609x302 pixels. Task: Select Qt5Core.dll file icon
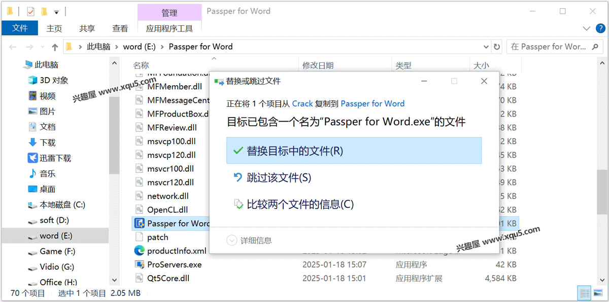(x=140, y=278)
